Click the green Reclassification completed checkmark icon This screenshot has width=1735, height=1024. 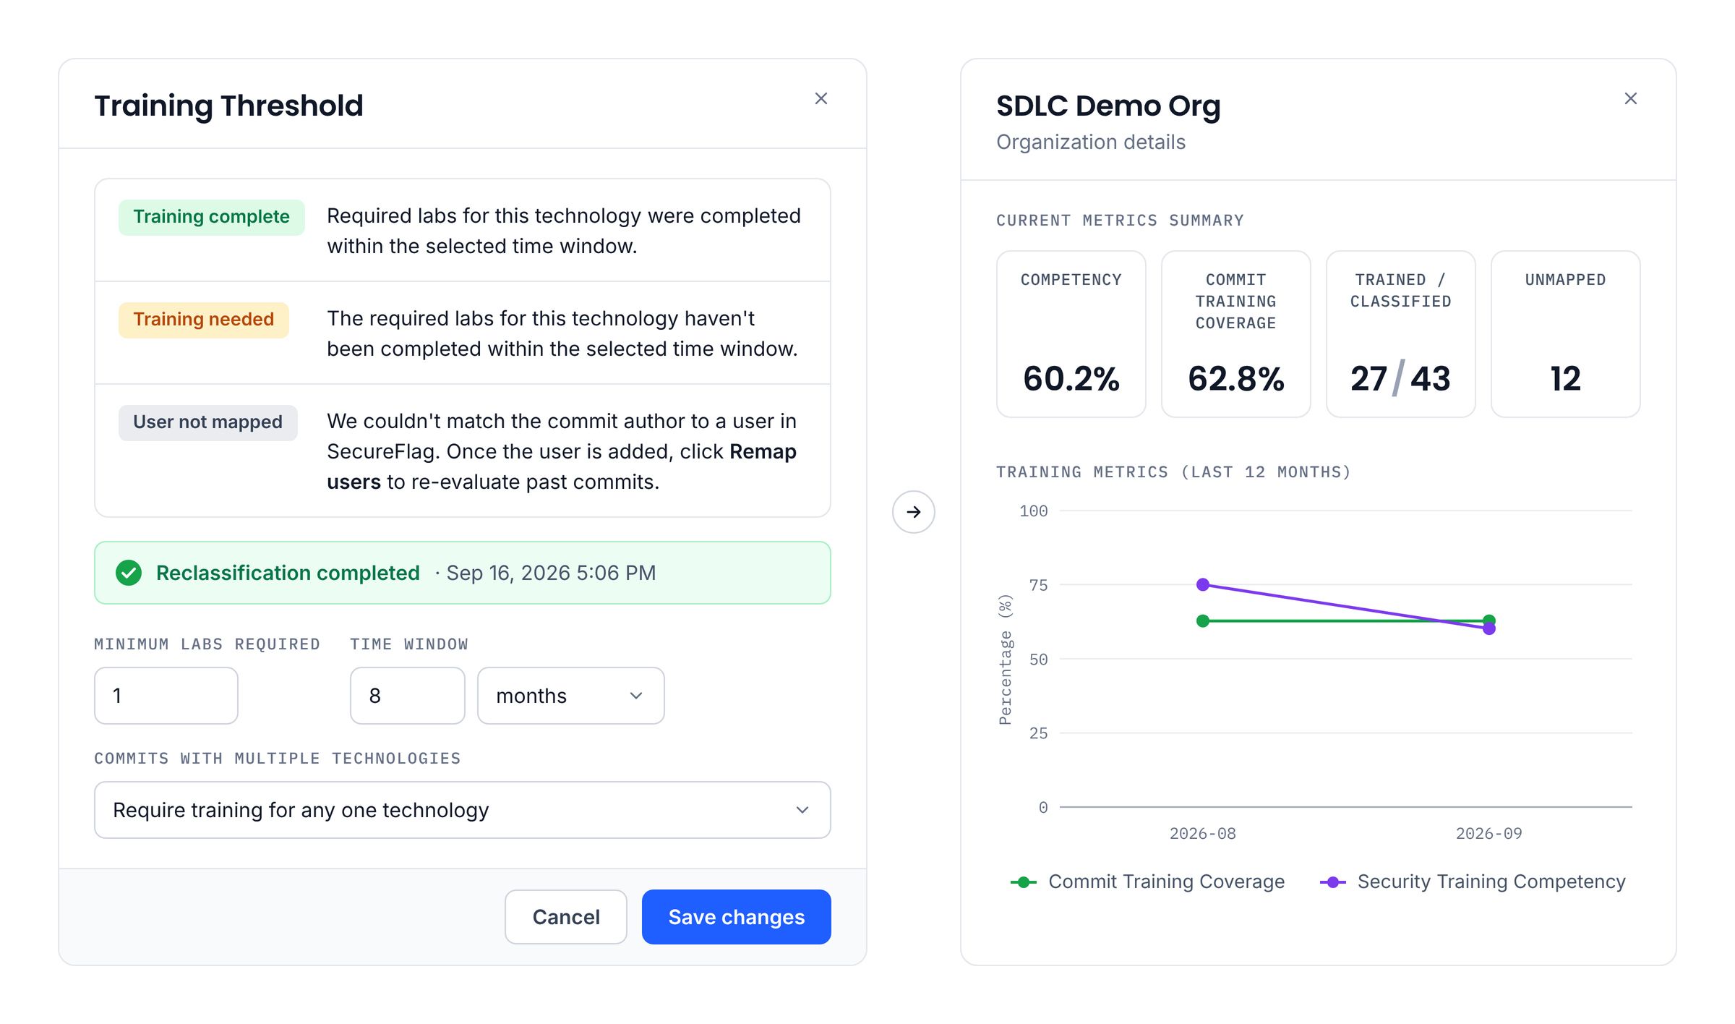pos(129,573)
